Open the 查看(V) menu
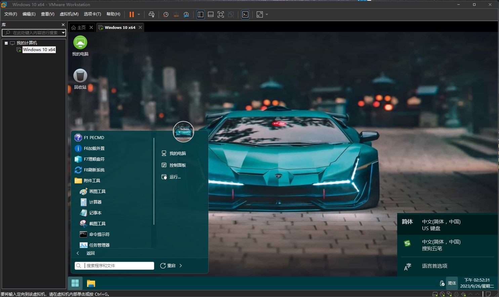The image size is (499, 297). [47, 14]
